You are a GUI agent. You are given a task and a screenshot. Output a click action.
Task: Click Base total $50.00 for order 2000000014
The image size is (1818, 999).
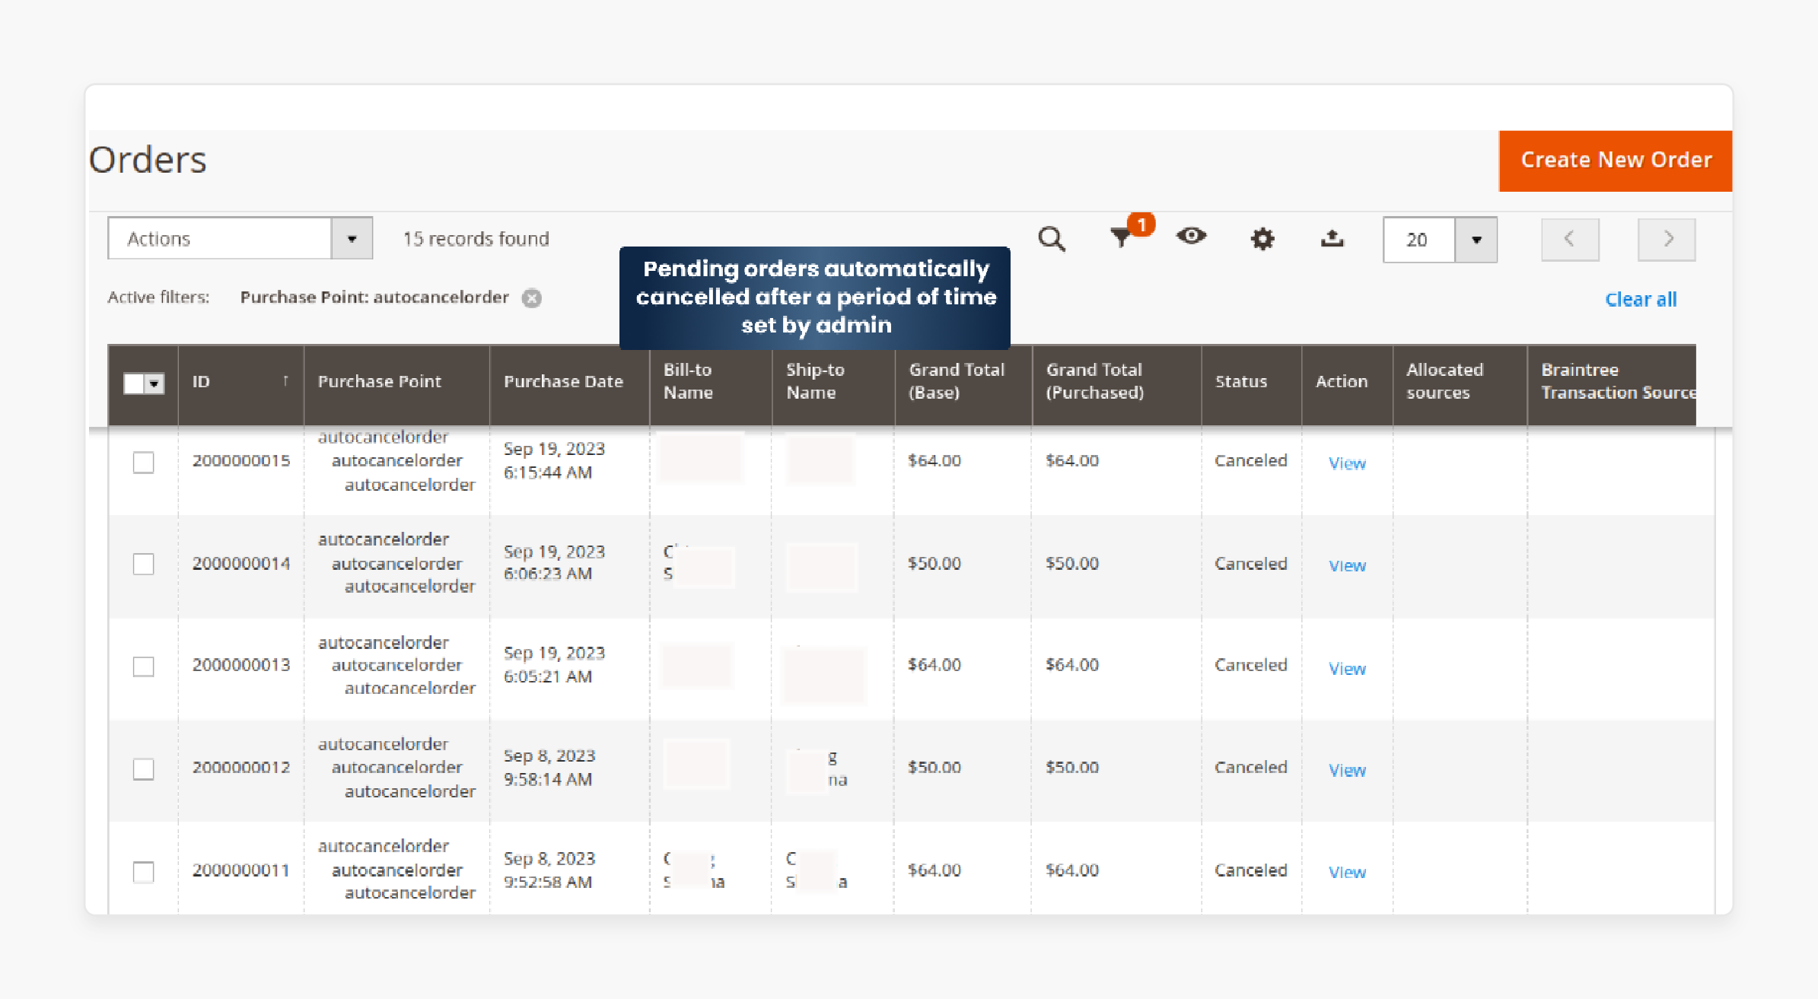[934, 563]
